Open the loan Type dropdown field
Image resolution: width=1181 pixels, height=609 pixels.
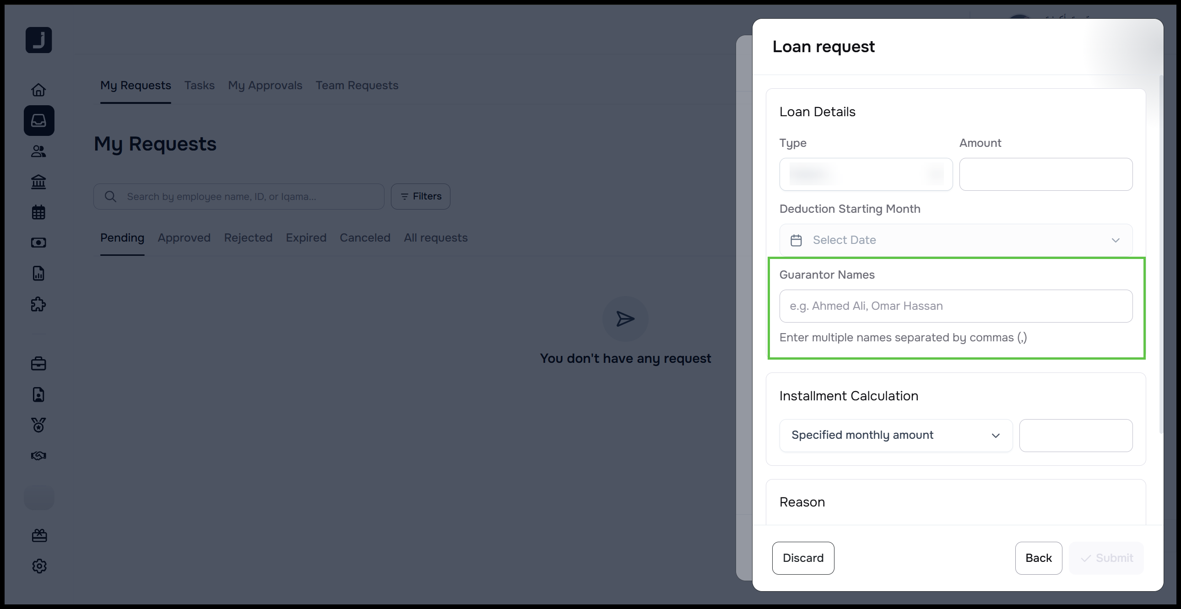click(866, 174)
